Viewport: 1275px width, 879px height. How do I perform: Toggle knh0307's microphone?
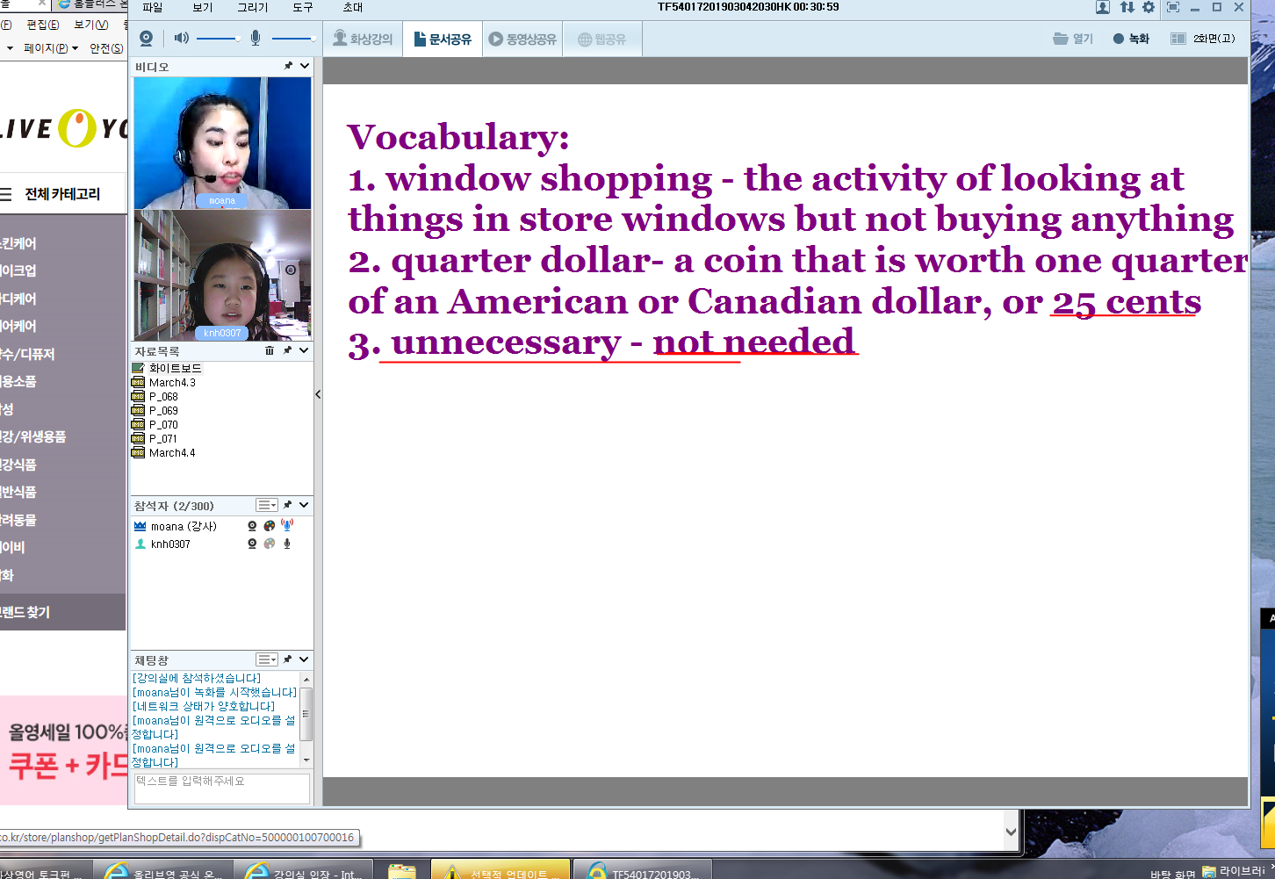coord(287,544)
